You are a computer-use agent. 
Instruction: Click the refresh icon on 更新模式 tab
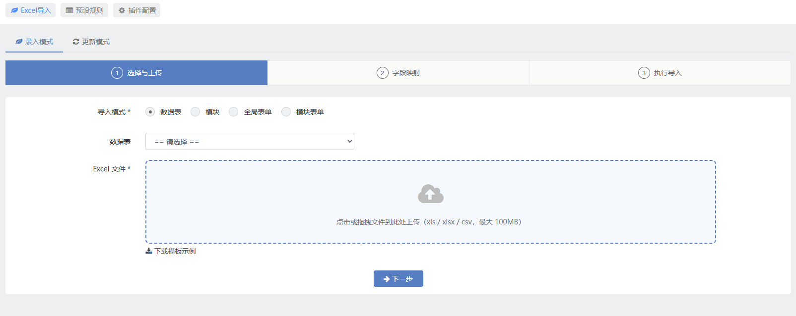click(x=76, y=42)
